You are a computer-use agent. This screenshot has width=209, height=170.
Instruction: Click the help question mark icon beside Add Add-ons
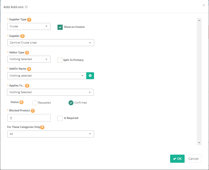(26, 7)
